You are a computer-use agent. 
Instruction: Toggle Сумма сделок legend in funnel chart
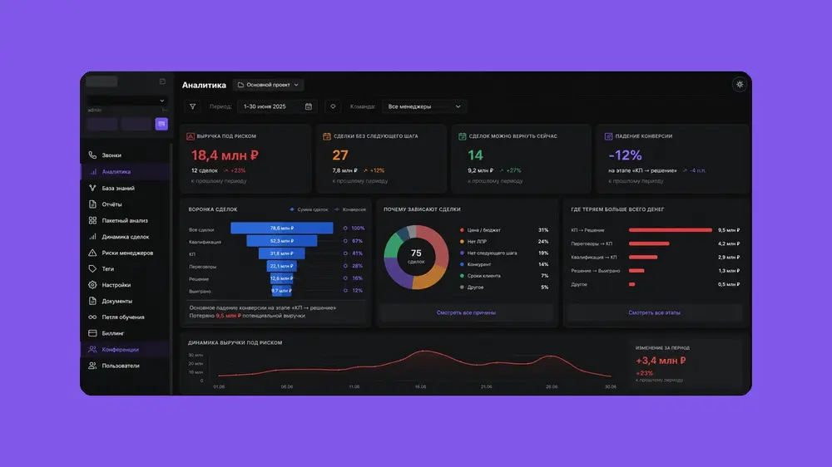309,209
